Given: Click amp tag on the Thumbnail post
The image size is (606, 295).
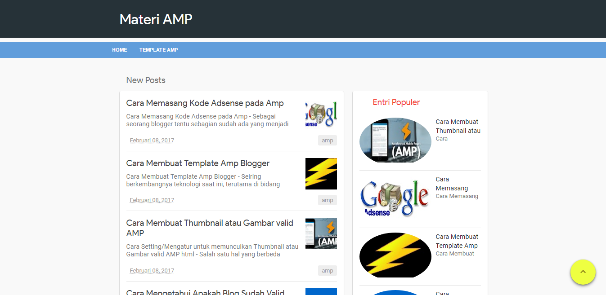Looking at the screenshot, I should coord(328,271).
